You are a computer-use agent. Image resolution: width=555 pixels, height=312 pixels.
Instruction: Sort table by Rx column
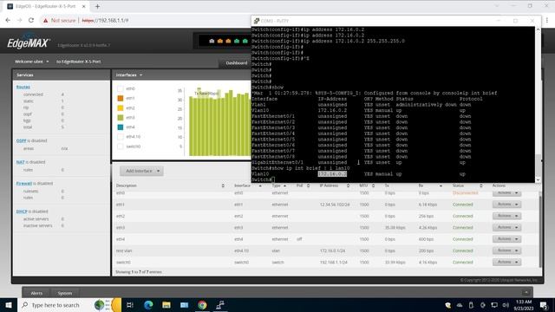tap(430, 185)
